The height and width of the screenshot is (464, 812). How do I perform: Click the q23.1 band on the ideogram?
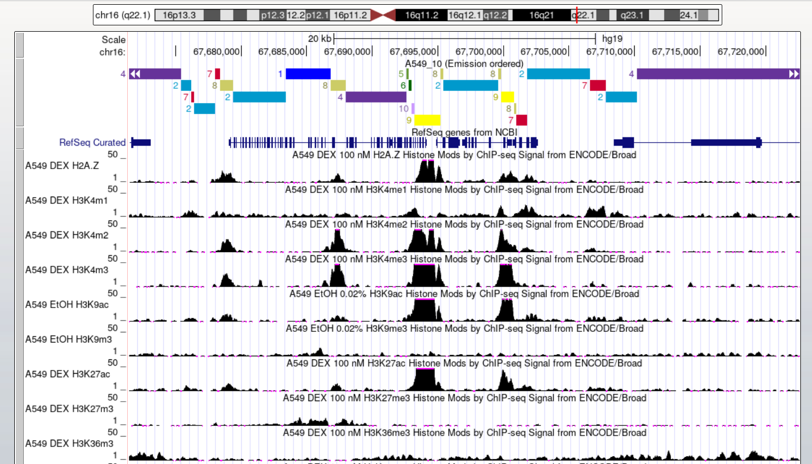coord(632,15)
